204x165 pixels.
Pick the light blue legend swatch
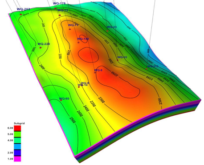pyautogui.click(x=17, y=146)
